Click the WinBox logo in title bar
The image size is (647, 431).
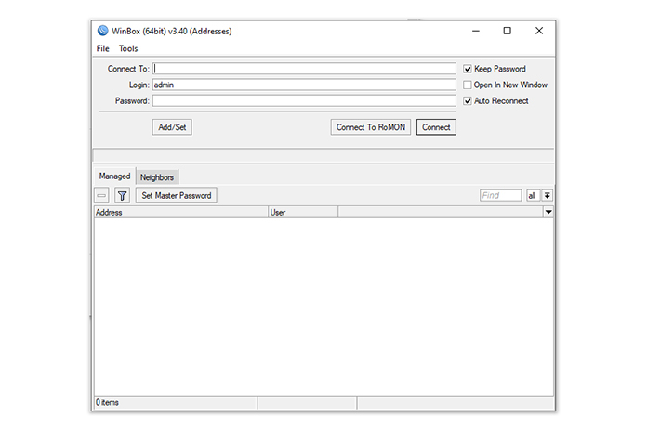(102, 31)
